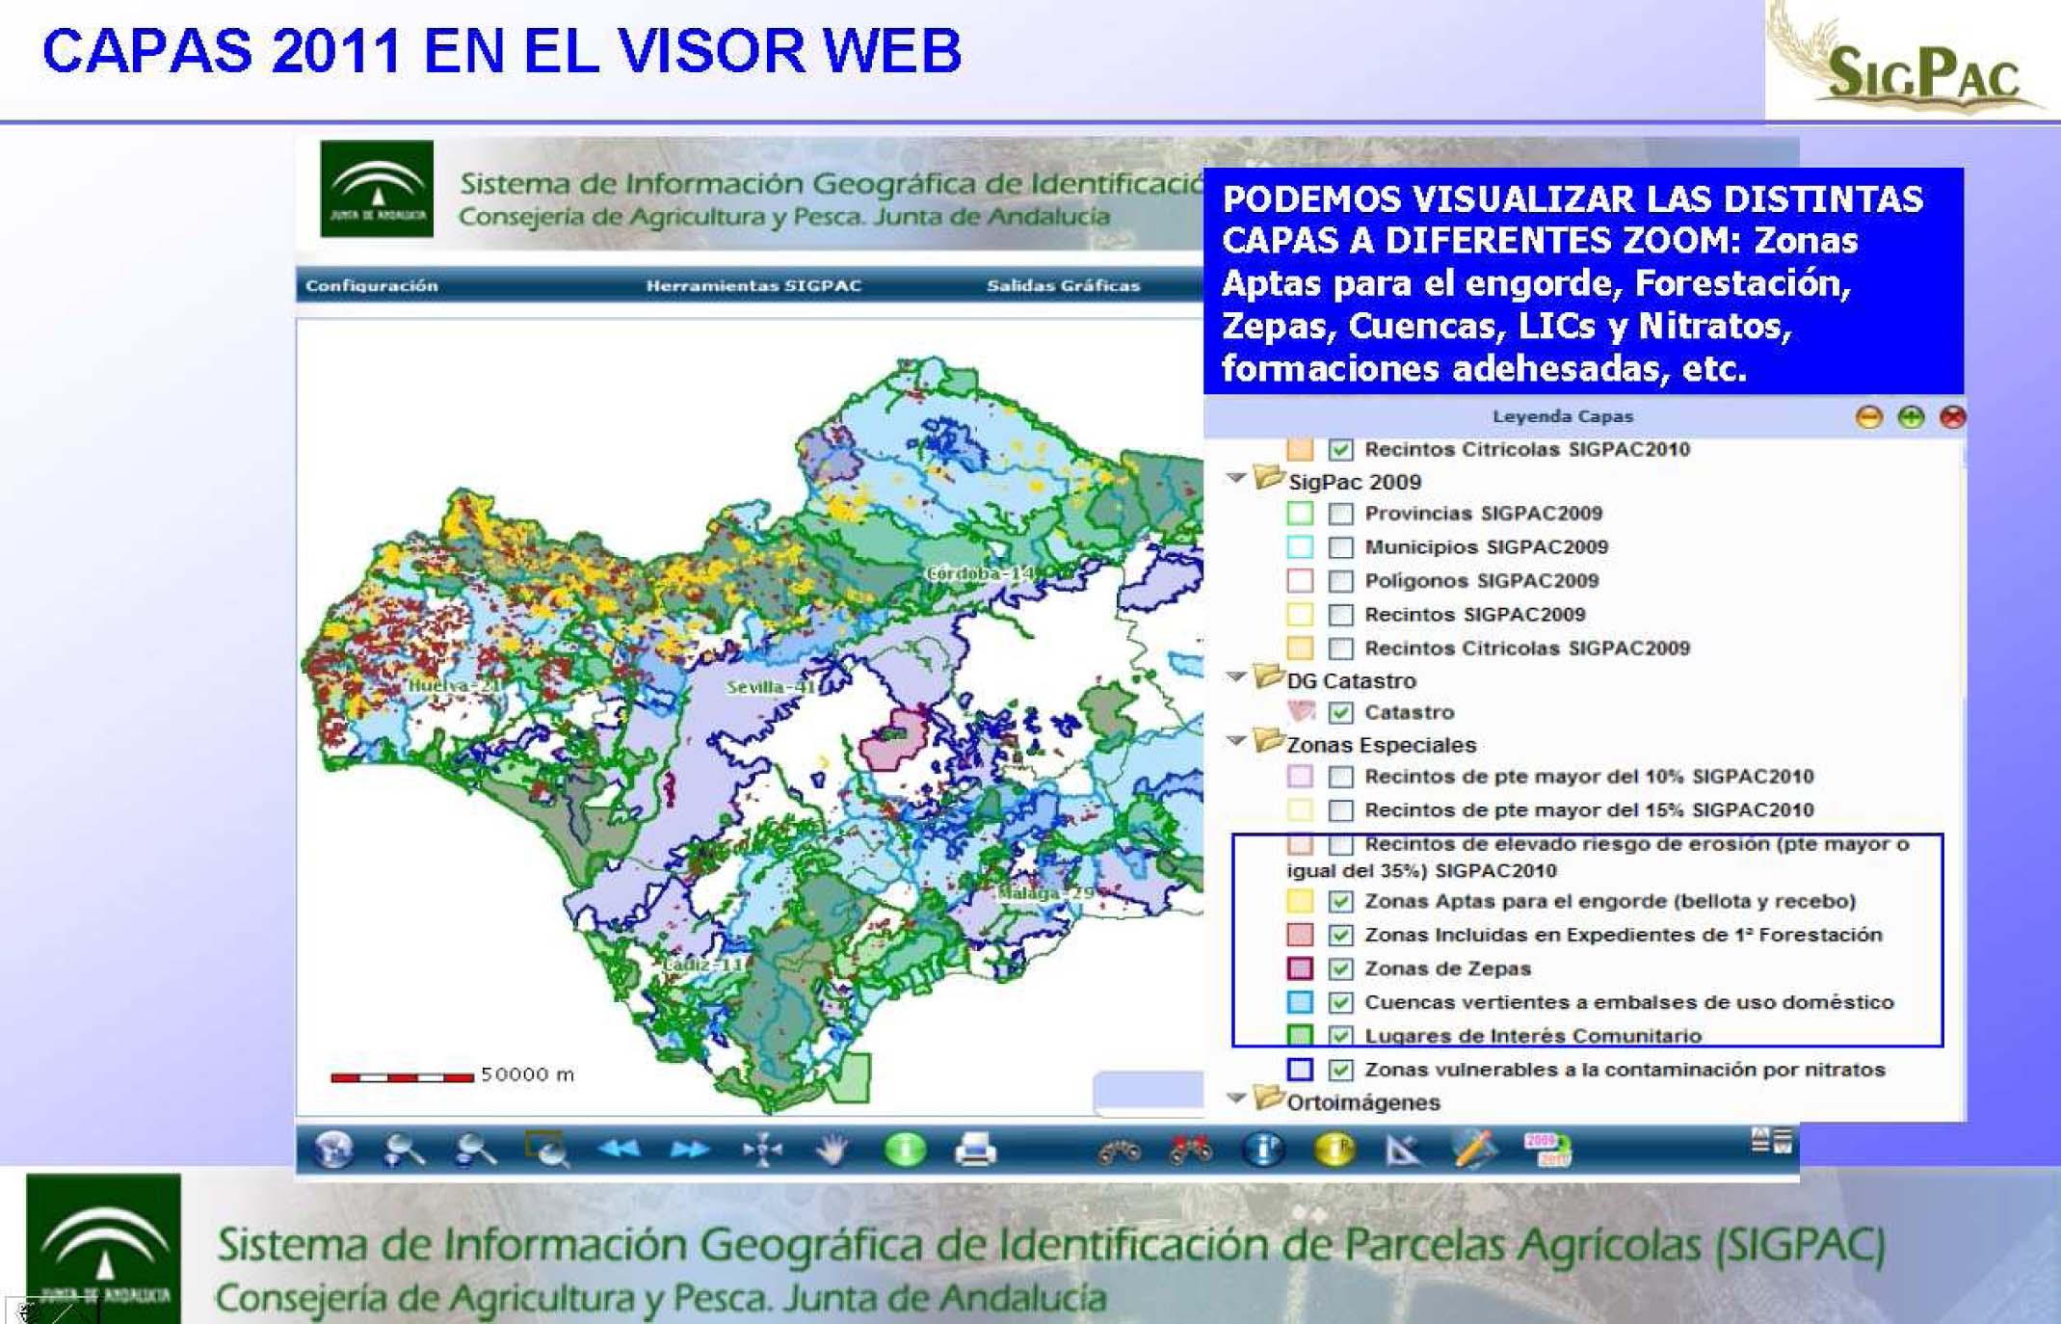The image size is (2061, 1324).
Task: Uncheck Zonas de Zepas layer checkbox
Action: (1340, 968)
